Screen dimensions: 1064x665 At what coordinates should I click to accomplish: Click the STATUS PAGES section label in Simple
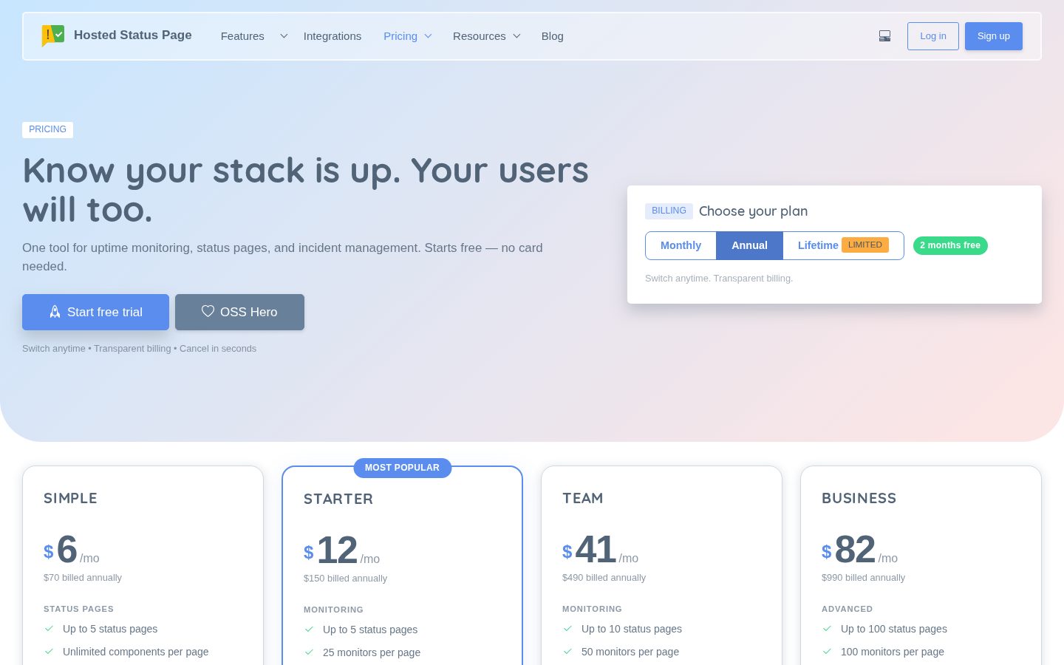tap(78, 609)
